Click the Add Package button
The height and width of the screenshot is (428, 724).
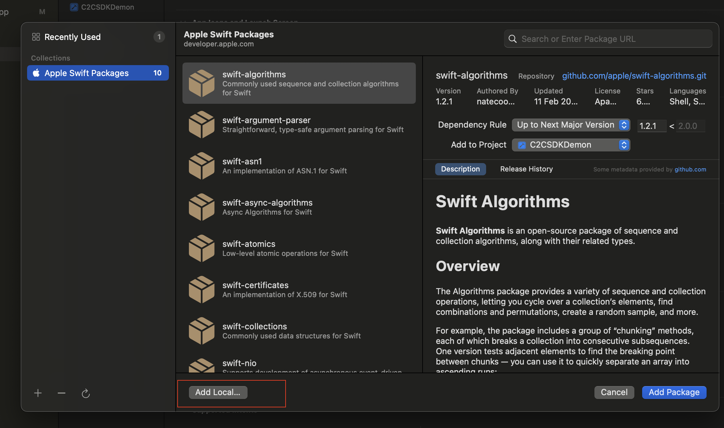[673, 392]
